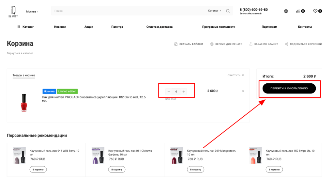
Task: Click the download file icon
Action: [175, 44]
